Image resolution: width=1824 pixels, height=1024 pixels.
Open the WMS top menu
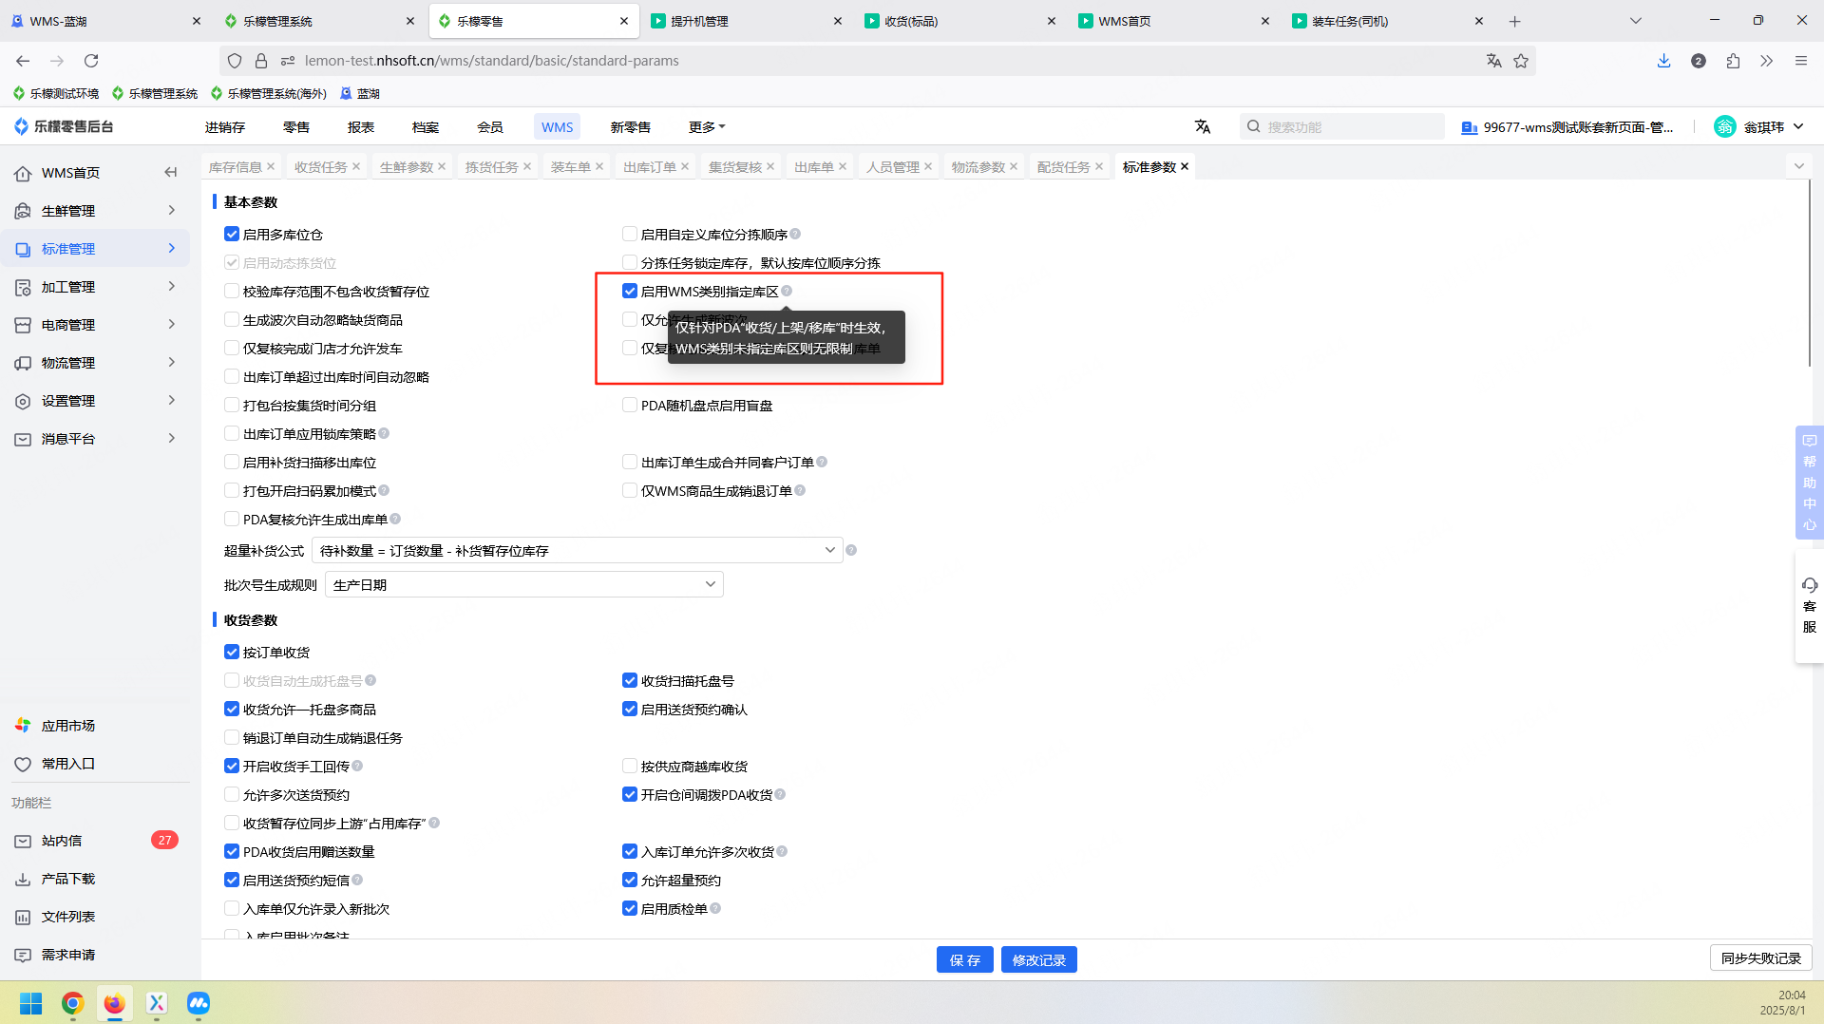pos(557,126)
